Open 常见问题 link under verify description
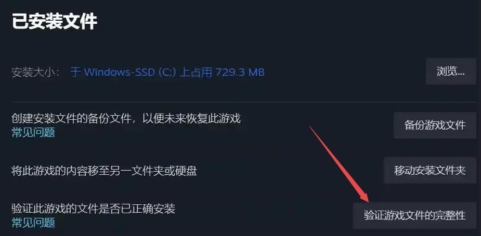The width and height of the screenshot is (481, 236). click(33, 223)
